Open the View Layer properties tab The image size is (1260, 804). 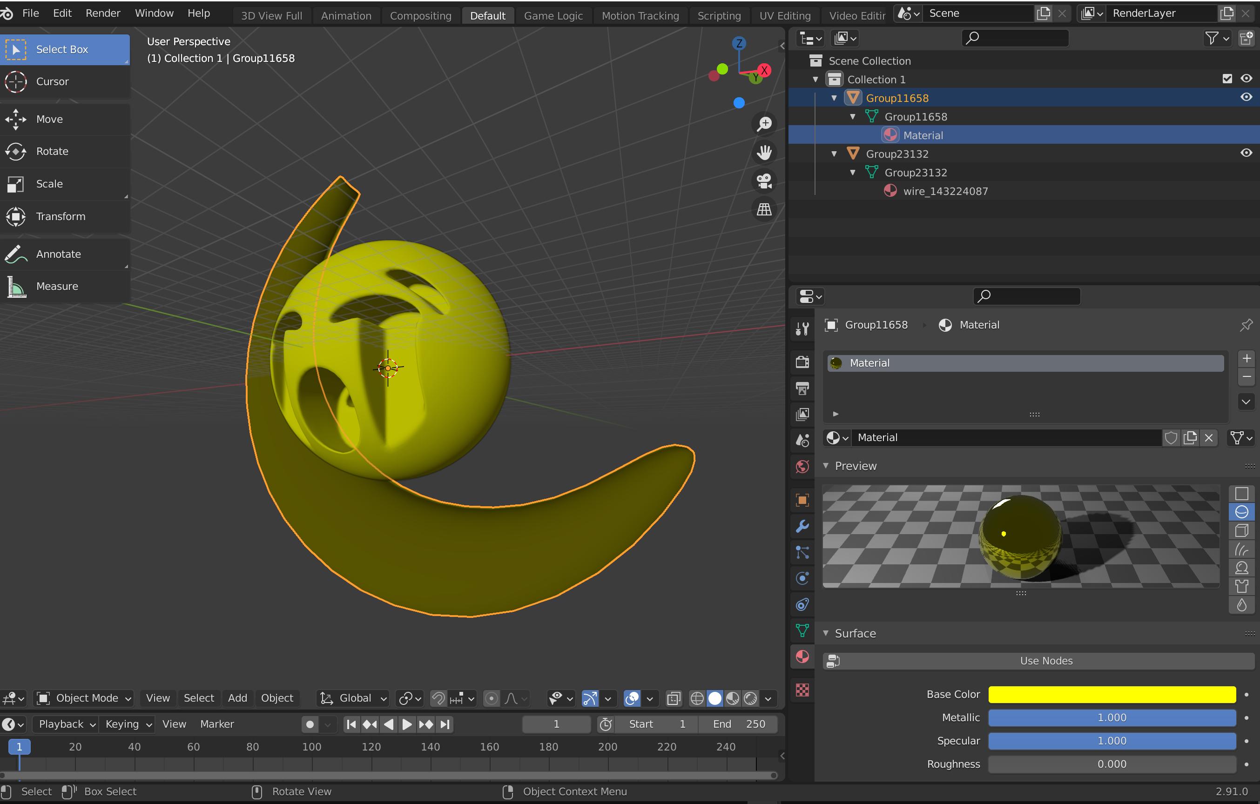tap(802, 414)
